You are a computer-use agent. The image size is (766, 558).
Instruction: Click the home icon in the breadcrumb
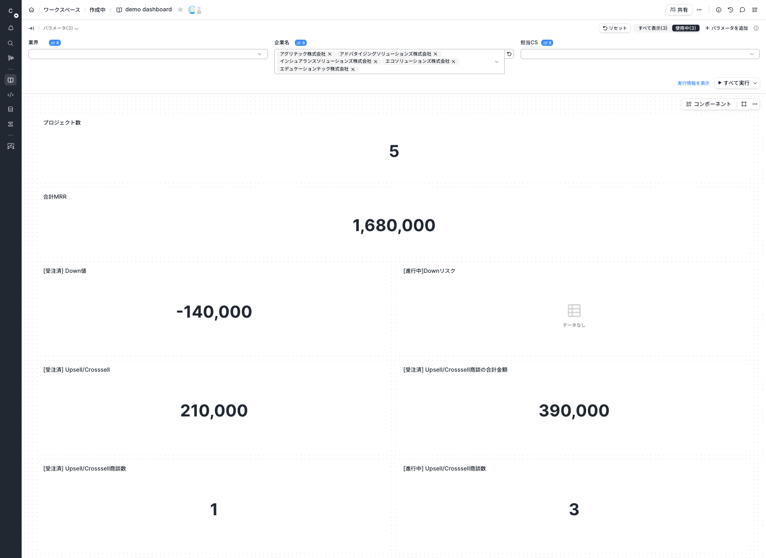pos(31,9)
